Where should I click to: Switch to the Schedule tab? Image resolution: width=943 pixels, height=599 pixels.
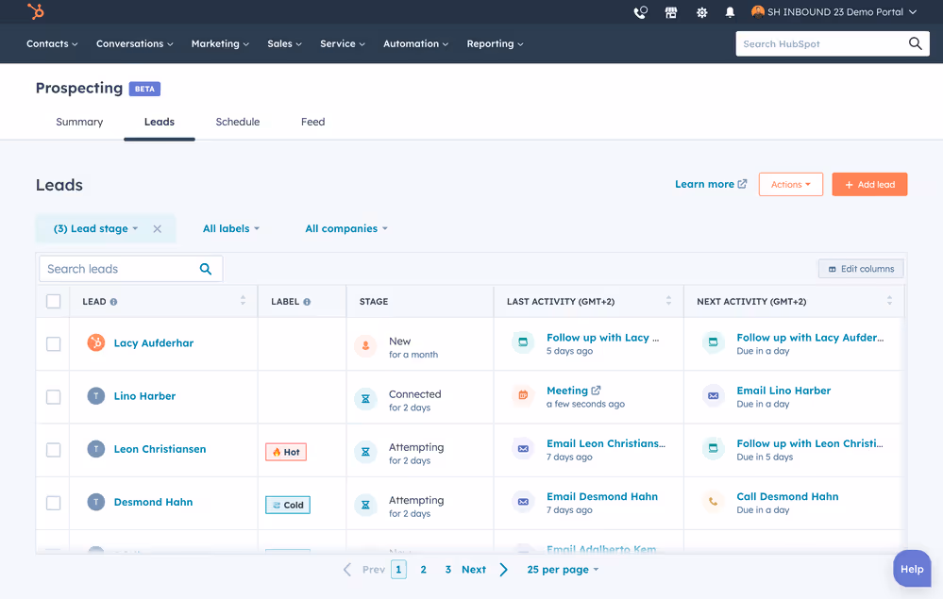237,121
